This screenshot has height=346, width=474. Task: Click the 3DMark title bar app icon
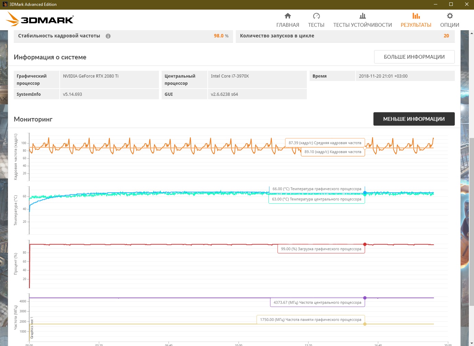pos(5,4)
